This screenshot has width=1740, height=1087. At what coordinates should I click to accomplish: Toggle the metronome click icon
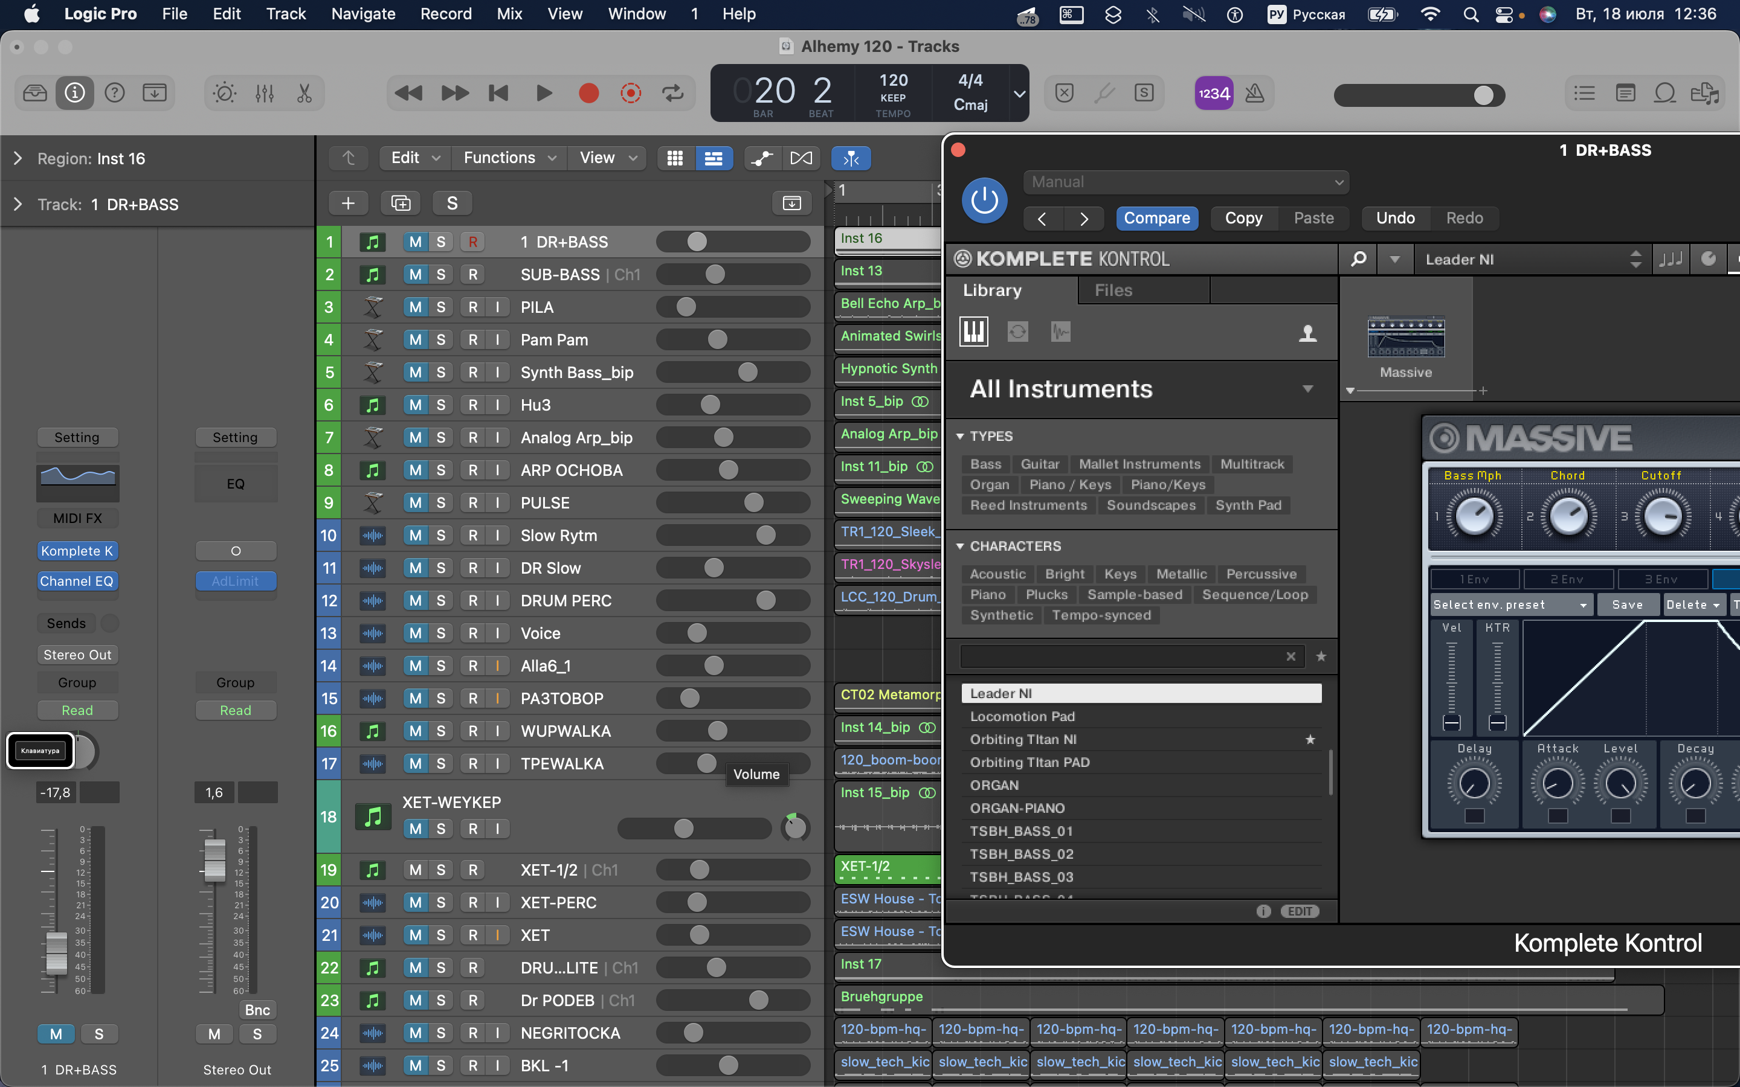pyautogui.click(x=1255, y=94)
